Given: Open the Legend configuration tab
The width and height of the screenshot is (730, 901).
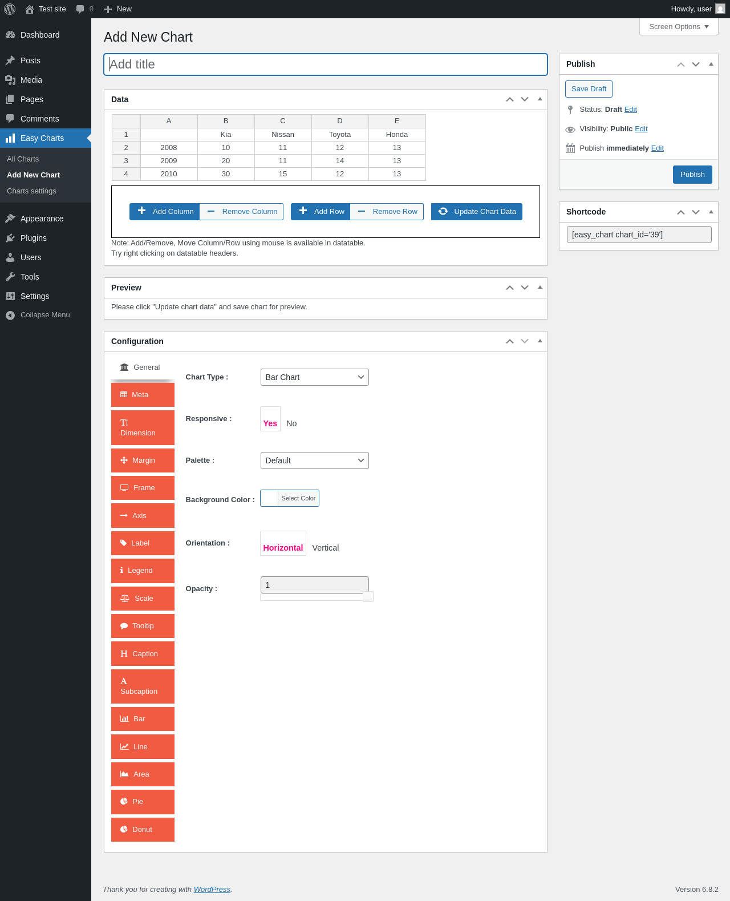Looking at the screenshot, I should [143, 571].
